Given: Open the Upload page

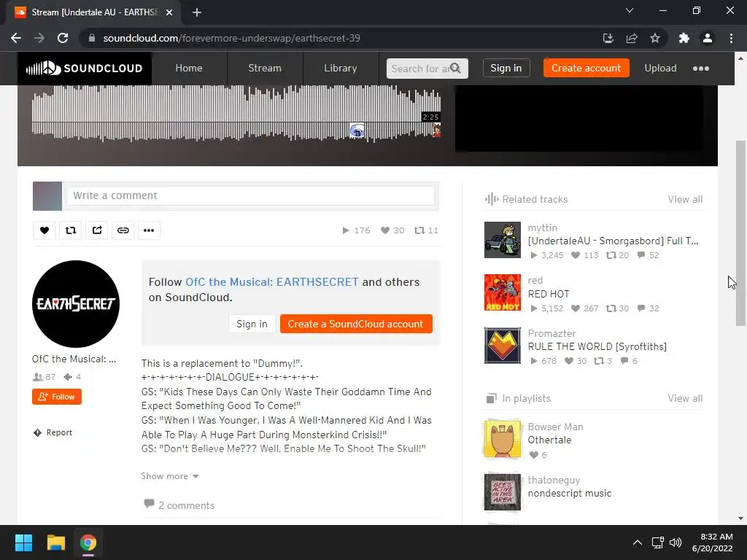Looking at the screenshot, I should coord(660,68).
